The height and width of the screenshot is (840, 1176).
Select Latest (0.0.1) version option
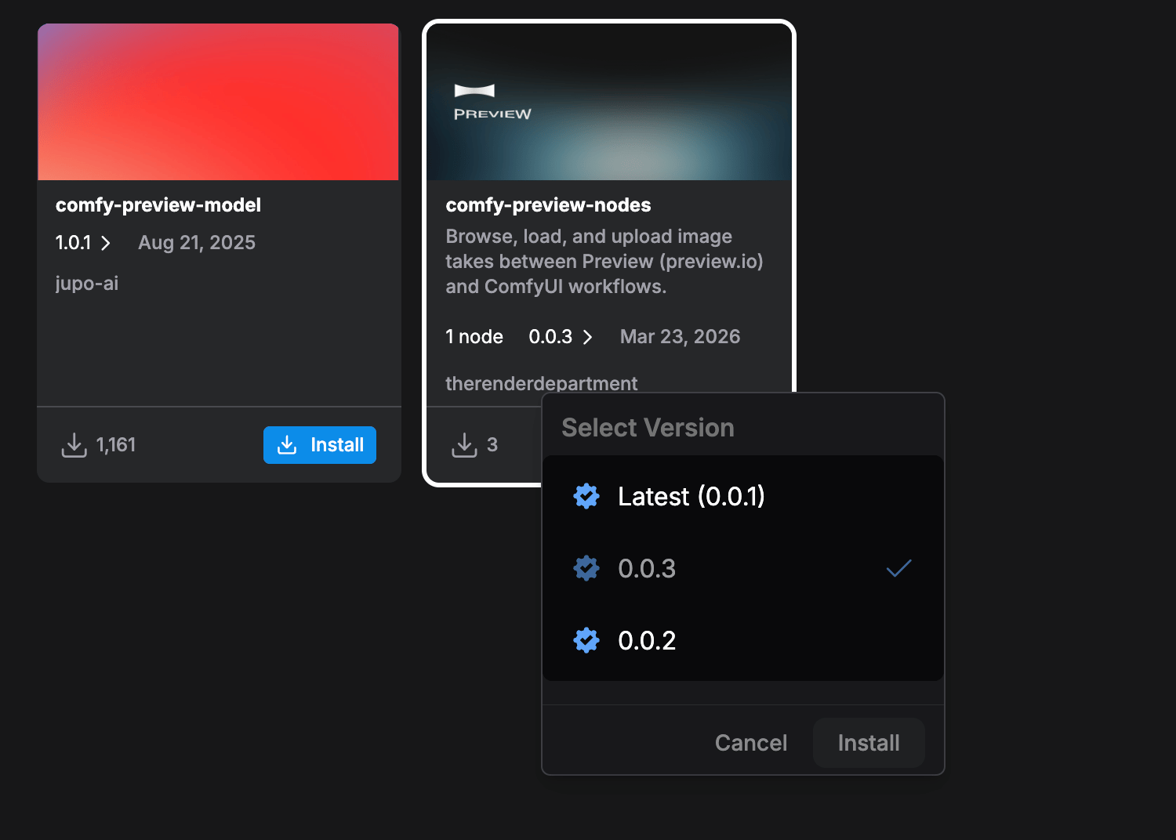[743, 496]
